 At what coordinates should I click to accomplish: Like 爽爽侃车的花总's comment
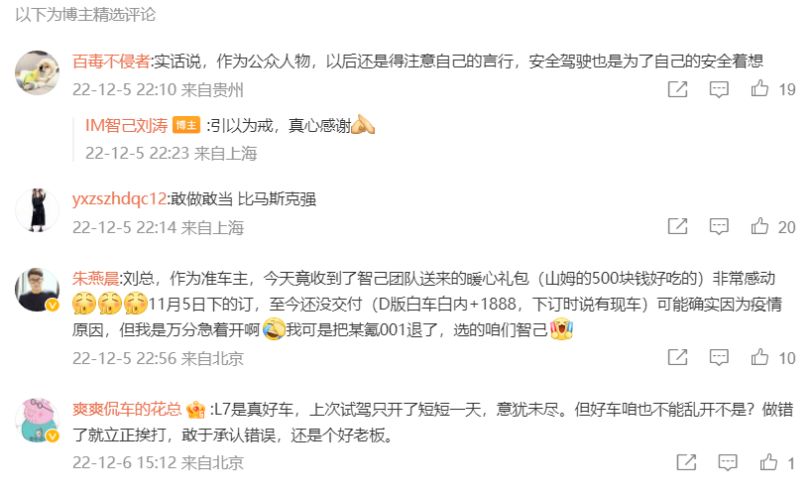(x=768, y=462)
